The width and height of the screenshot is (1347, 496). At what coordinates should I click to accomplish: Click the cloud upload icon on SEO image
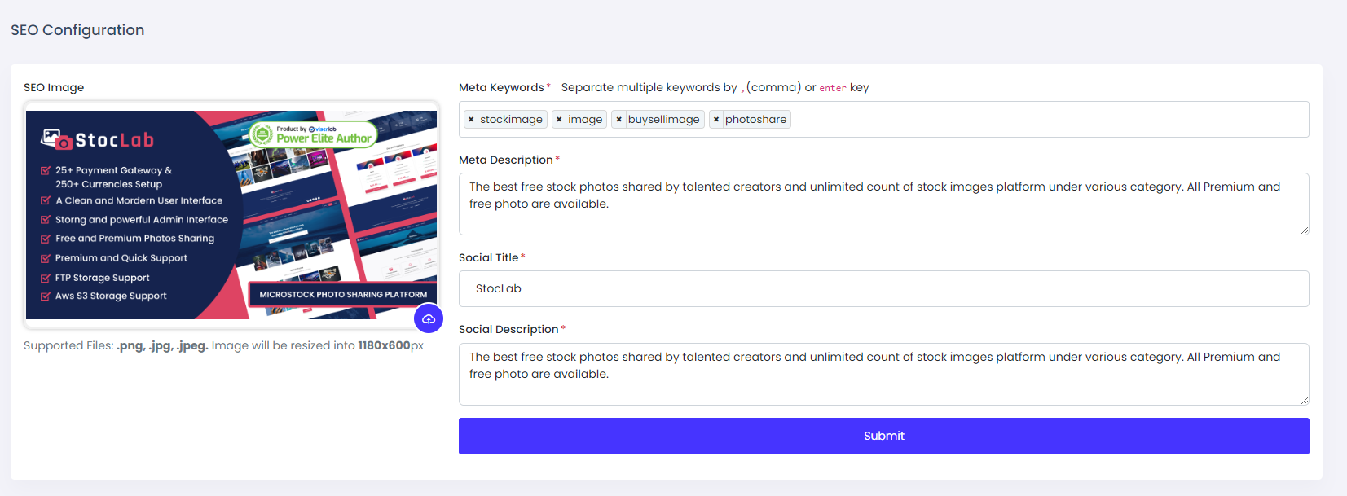click(429, 318)
